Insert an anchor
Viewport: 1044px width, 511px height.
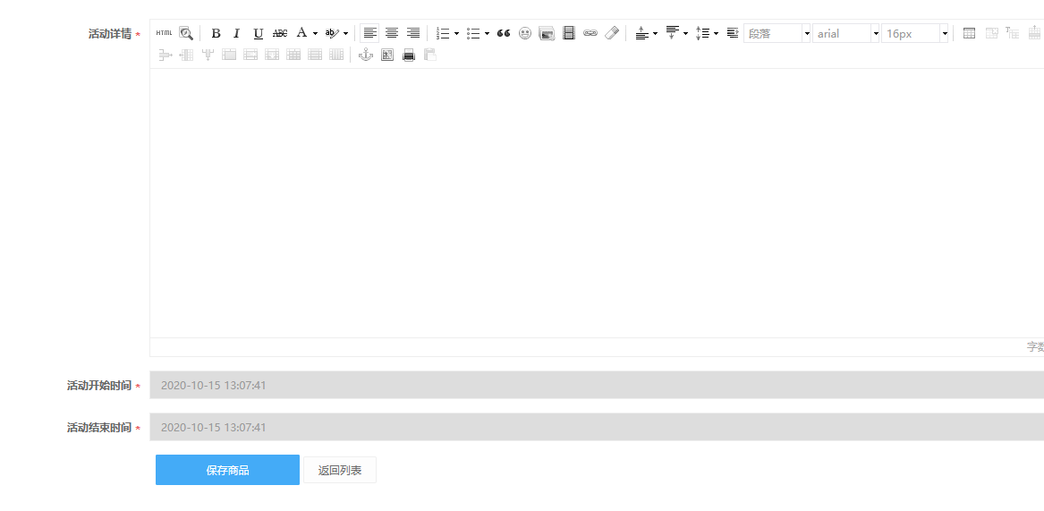pyautogui.click(x=366, y=55)
